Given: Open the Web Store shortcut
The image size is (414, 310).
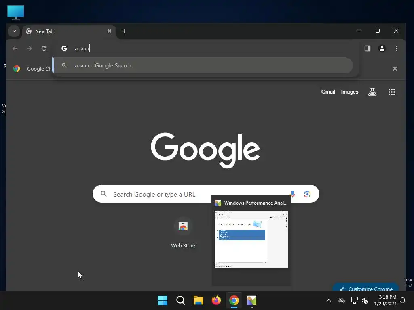Looking at the screenshot, I should (x=183, y=226).
